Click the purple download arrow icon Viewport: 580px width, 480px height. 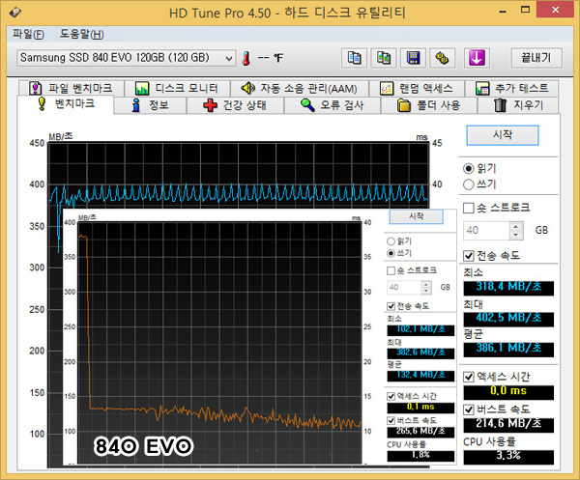(477, 58)
